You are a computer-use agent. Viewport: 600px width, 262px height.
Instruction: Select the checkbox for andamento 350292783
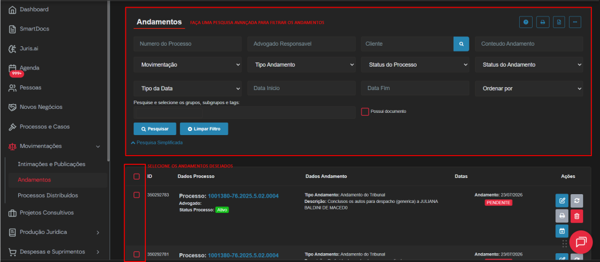click(x=137, y=195)
